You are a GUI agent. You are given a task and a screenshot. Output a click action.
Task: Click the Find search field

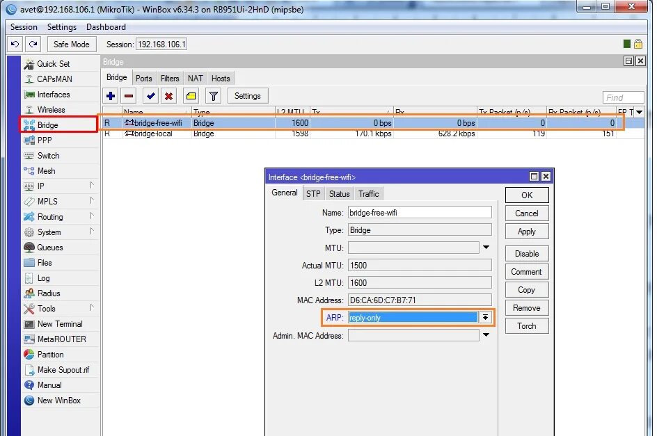pyautogui.click(x=623, y=97)
